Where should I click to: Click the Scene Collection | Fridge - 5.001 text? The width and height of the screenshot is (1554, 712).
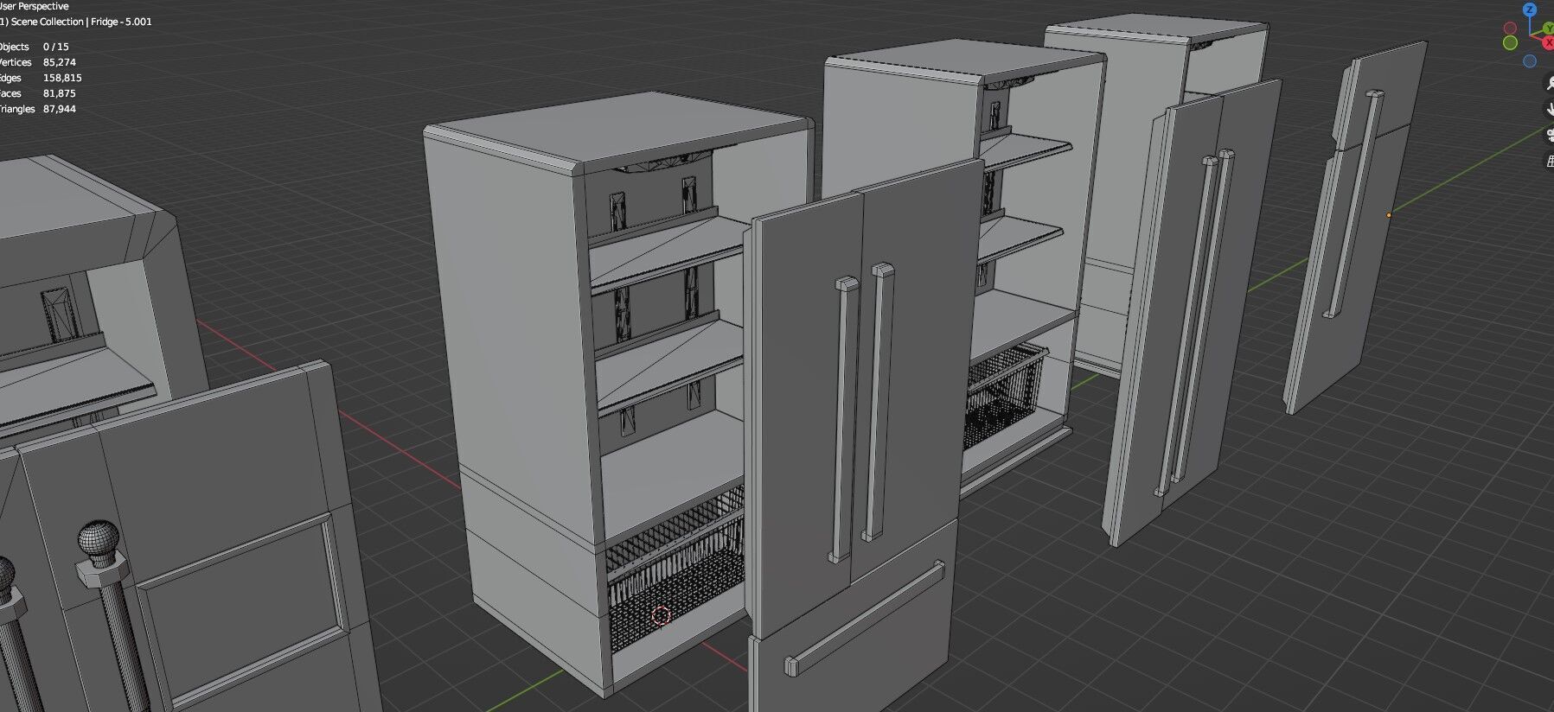click(81, 22)
